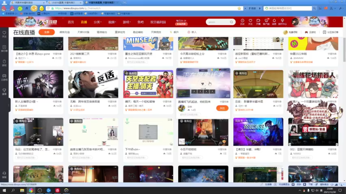Viewport: 346px width, 194px height.
Task: Select the 天梯500强 filter tab
Action: tap(83, 32)
